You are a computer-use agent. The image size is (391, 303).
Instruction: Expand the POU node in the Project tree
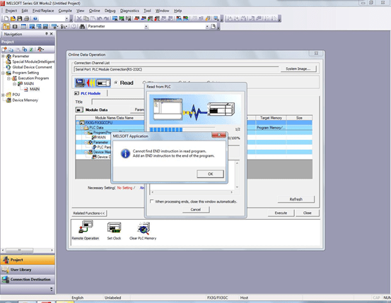pos(3,95)
